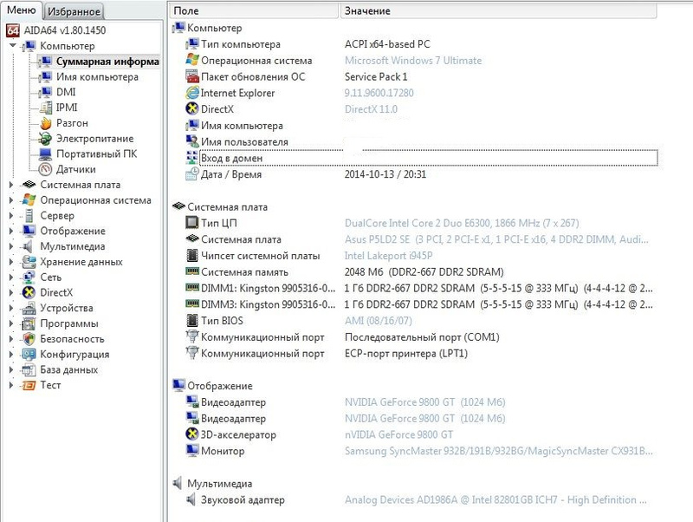The height and width of the screenshot is (522, 693).
Task: Click the Безопасность shield icon
Action: (29, 339)
